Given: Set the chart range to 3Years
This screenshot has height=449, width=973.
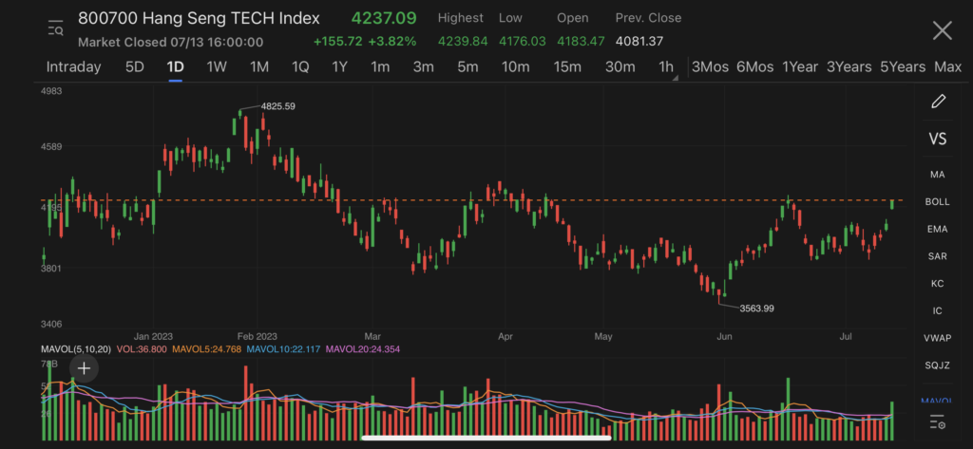Looking at the screenshot, I should 849,67.
